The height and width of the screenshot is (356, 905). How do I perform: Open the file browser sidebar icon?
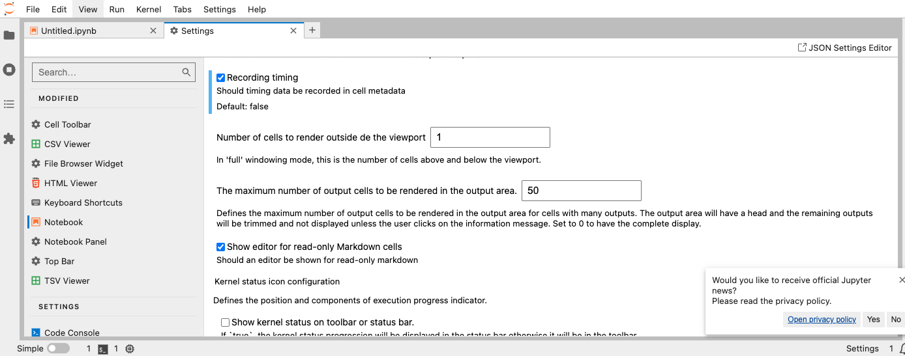point(9,35)
